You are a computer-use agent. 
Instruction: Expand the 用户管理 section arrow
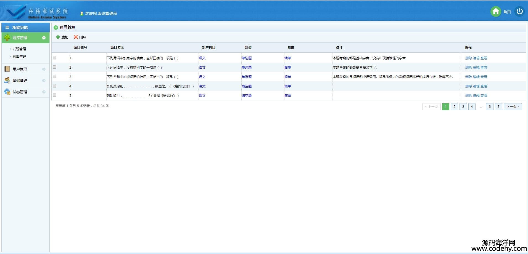pos(44,69)
